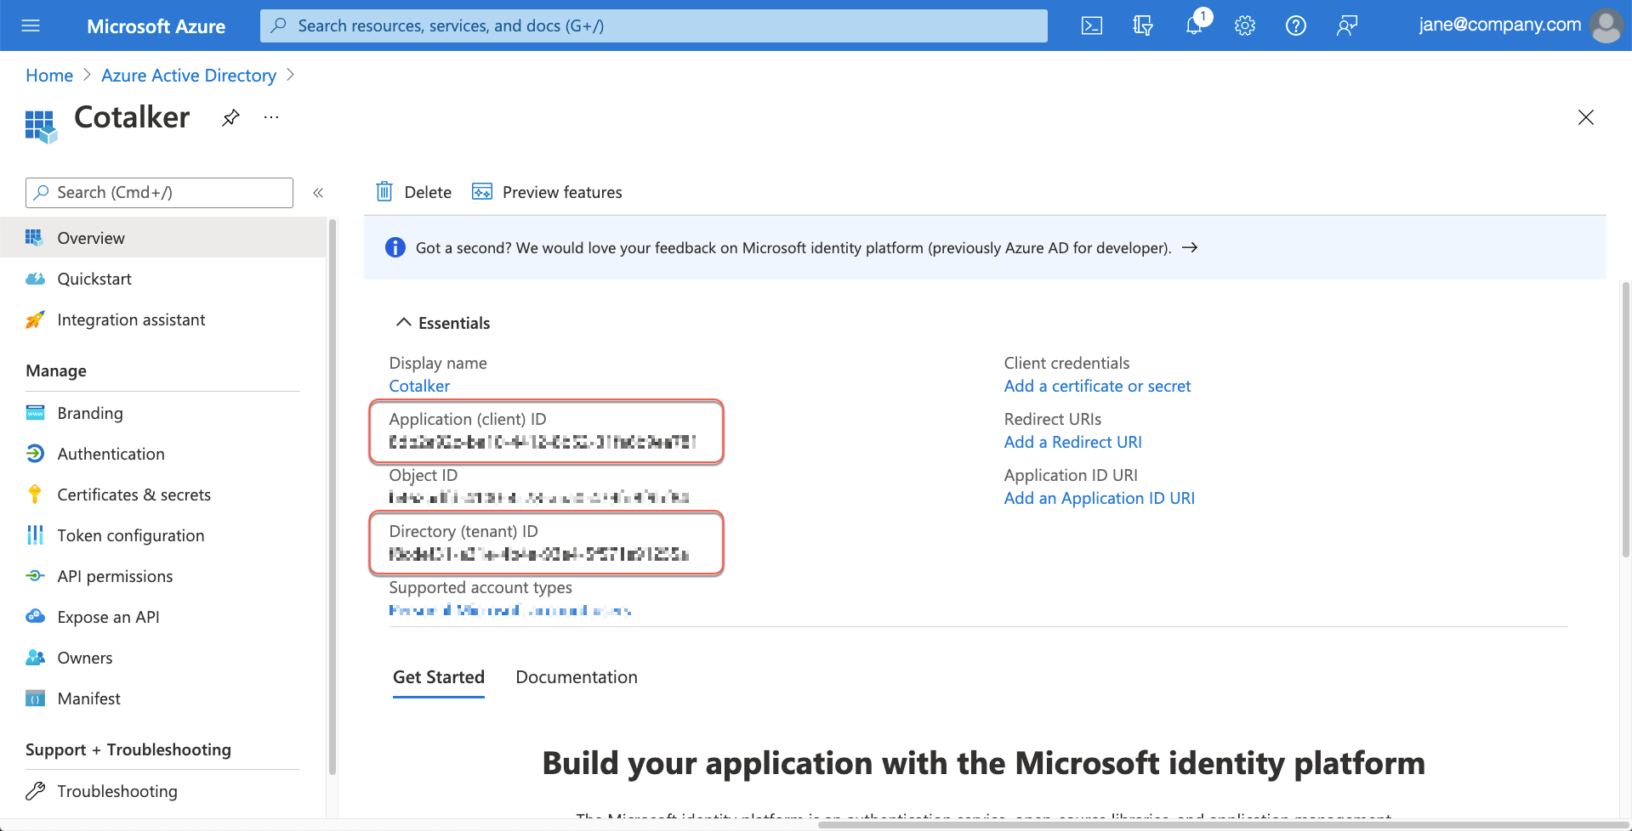The height and width of the screenshot is (831, 1632).
Task: Open Cloud Shell icon in top bar
Action: [x=1092, y=25]
